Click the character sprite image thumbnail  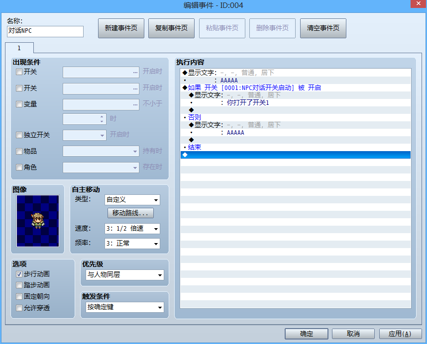click(38, 221)
